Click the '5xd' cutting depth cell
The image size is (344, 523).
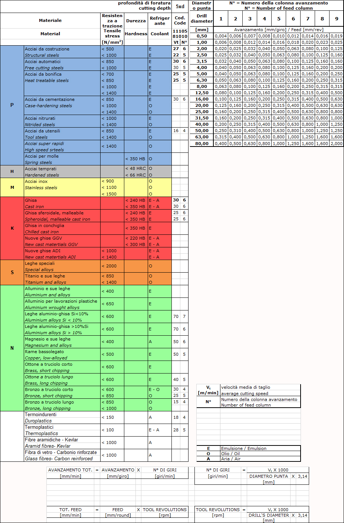180,6
